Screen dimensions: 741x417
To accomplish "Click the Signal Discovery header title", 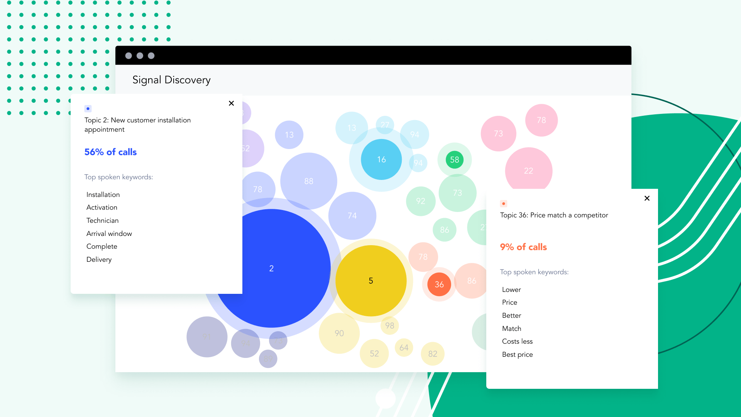I will (x=171, y=80).
